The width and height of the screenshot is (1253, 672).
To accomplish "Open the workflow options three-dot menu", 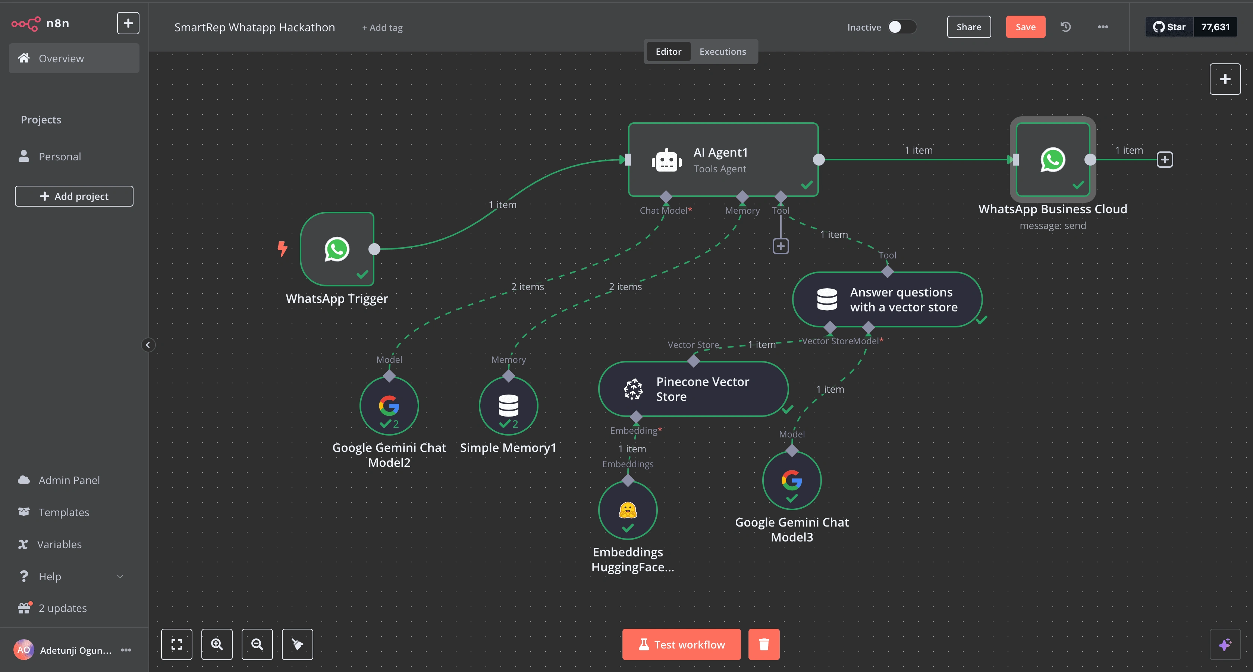I will pyautogui.click(x=1103, y=27).
